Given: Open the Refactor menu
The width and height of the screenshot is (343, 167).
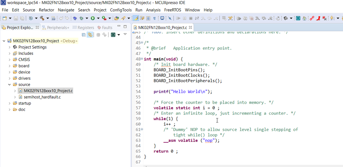Looking at the screenshot, I should [46, 10].
